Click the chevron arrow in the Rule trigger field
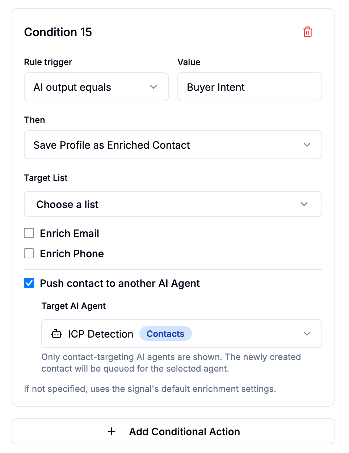 click(154, 87)
